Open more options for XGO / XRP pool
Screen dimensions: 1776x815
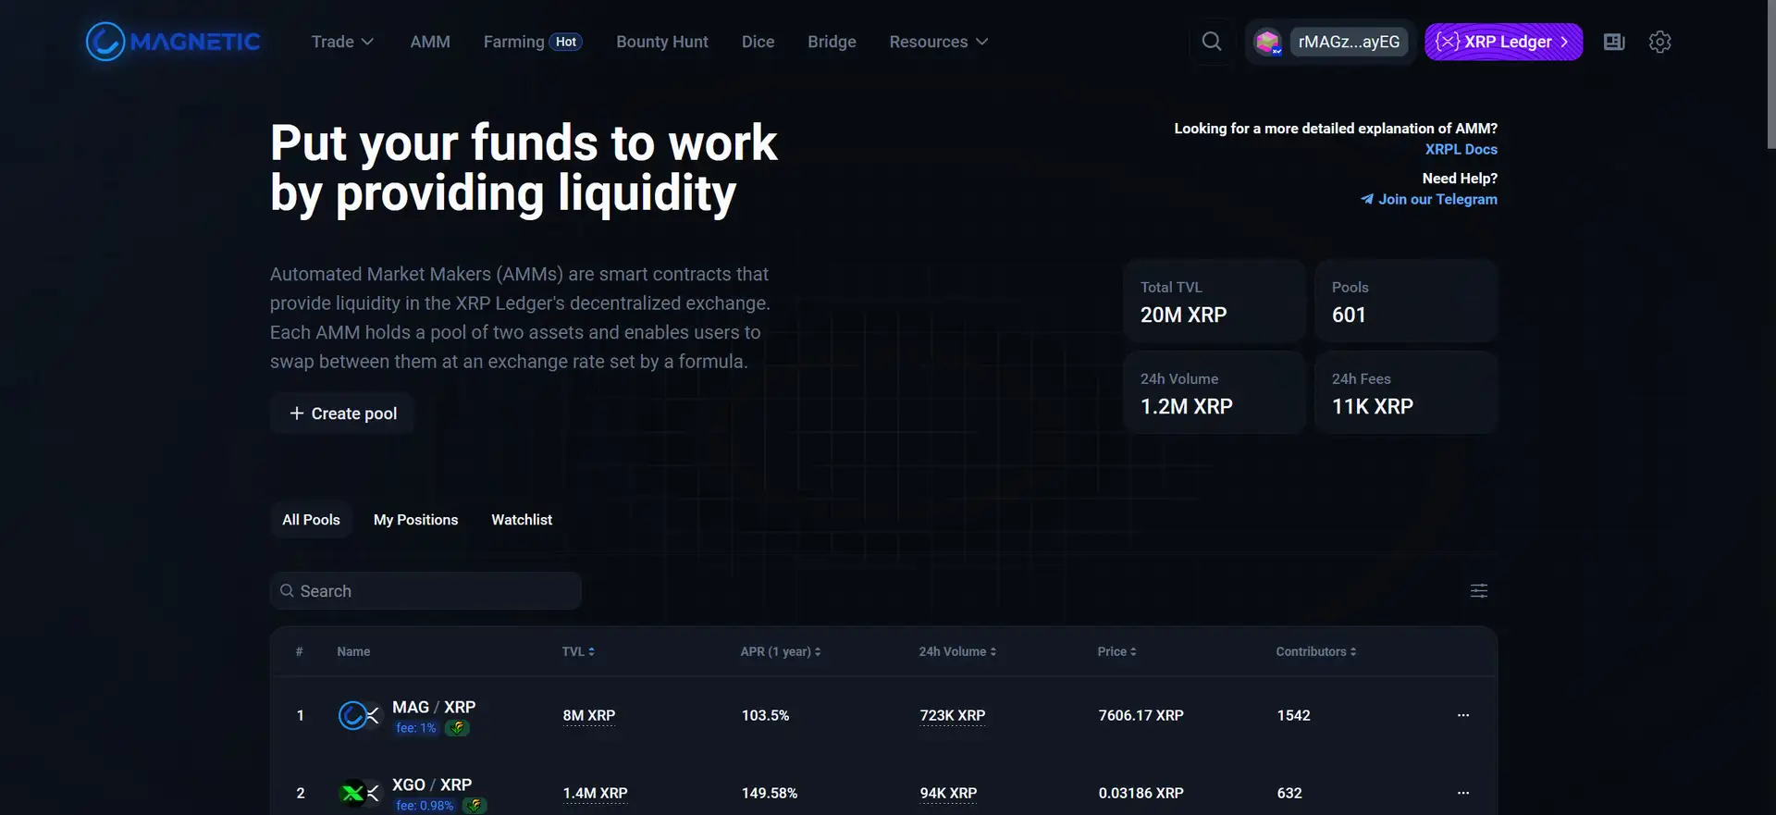[1462, 793]
